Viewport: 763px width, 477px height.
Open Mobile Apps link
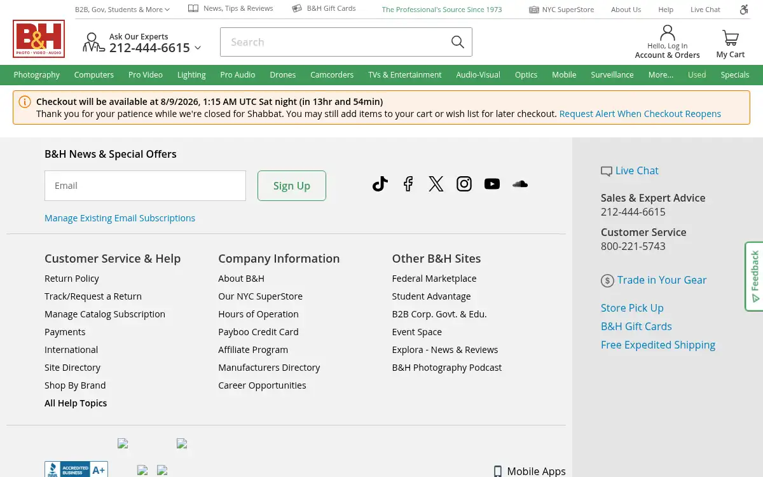[530, 471]
